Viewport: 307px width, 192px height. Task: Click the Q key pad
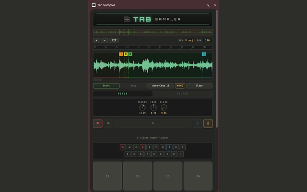pyautogui.click(x=123, y=147)
